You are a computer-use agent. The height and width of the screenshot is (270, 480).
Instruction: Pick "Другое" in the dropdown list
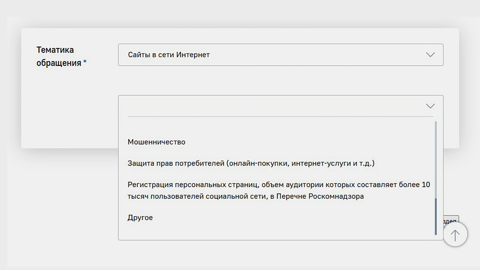pos(140,218)
